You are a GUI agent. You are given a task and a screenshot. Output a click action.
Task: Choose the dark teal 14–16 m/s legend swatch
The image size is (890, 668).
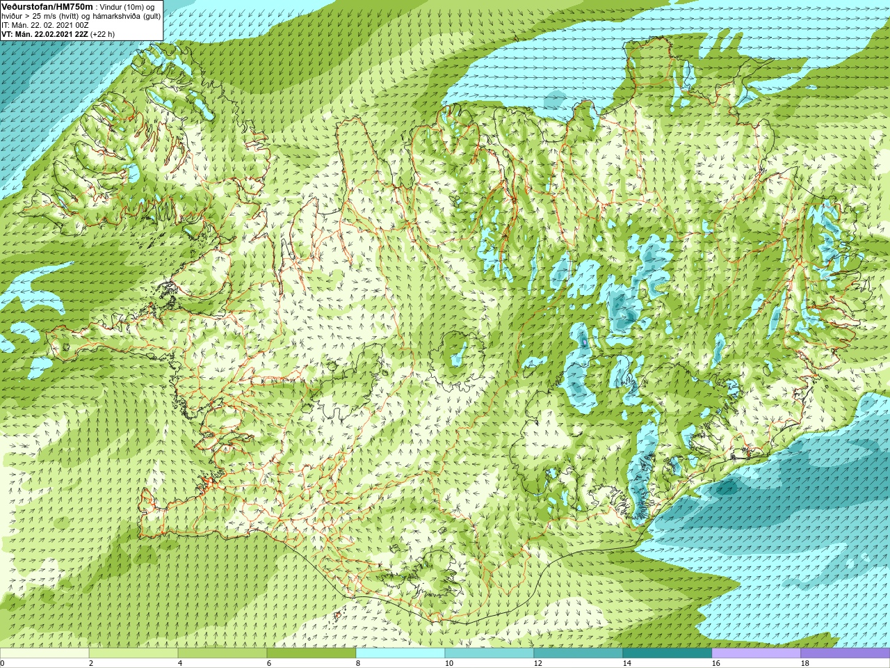tap(667, 653)
